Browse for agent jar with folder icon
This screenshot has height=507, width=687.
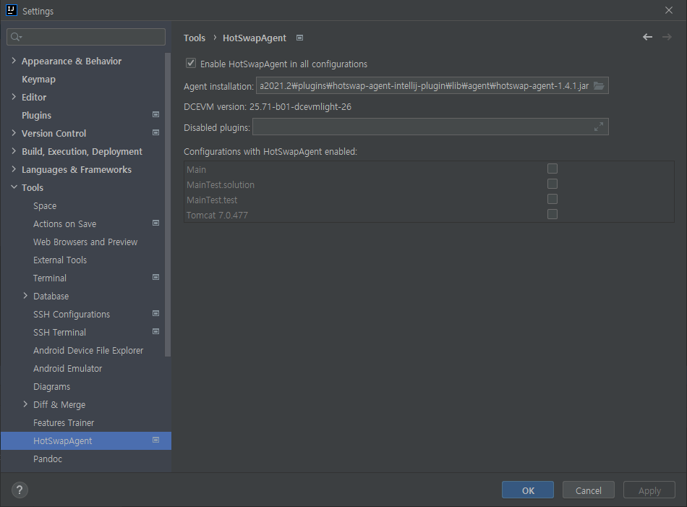click(x=599, y=86)
